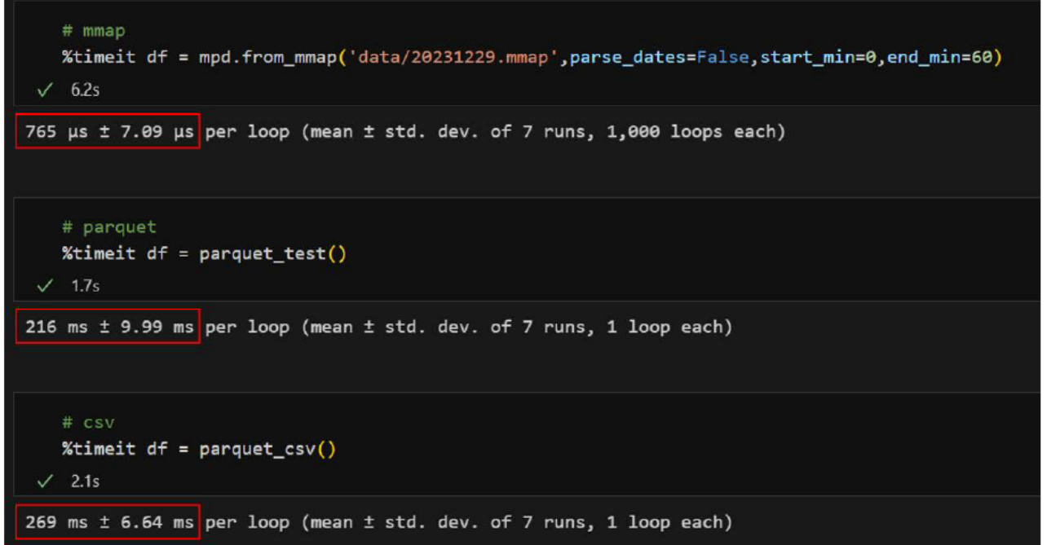Click the success checkmark under the parquet cell
Image resolution: width=1047 pixels, height=545 pixels.
point(45,286)
